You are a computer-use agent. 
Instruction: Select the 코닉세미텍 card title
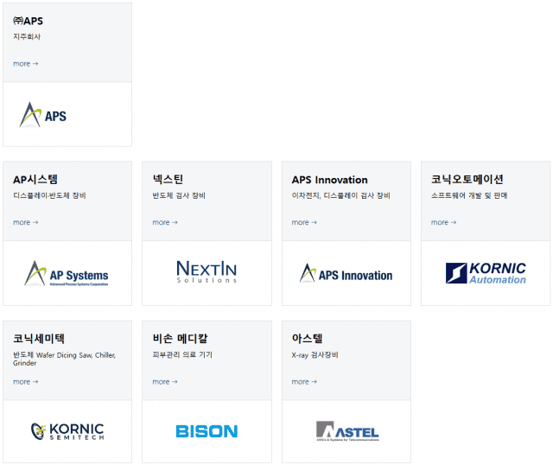(39, 339)
